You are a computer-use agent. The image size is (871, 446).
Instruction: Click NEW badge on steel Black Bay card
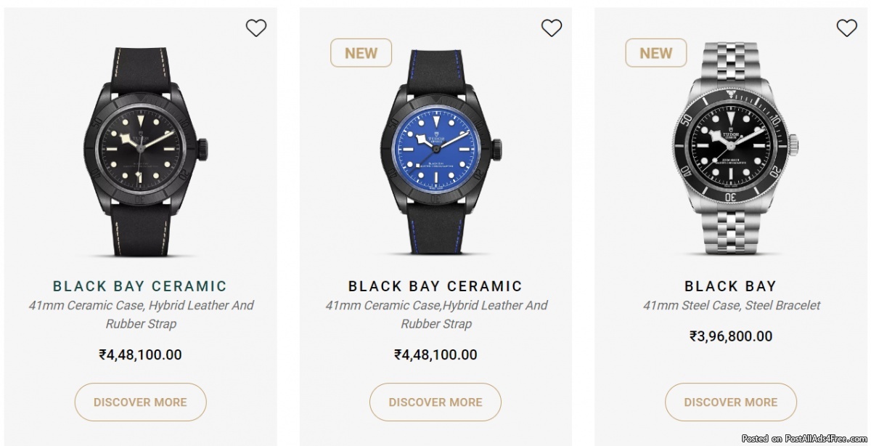coord(656,53)
